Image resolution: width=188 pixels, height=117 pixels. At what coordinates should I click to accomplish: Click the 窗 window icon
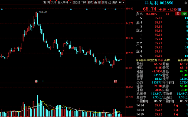[99, 2]
